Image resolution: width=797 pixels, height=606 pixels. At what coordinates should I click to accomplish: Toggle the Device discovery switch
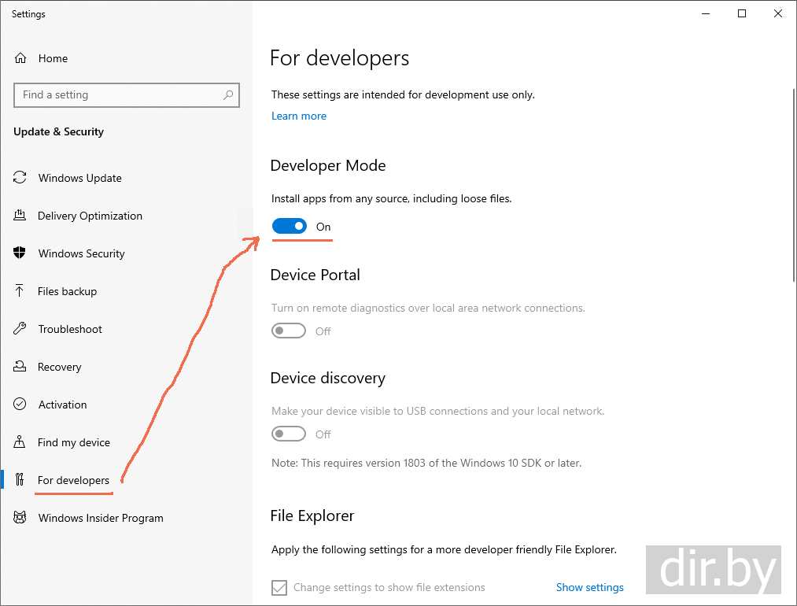pyautogui.click(x=289, y=434)
